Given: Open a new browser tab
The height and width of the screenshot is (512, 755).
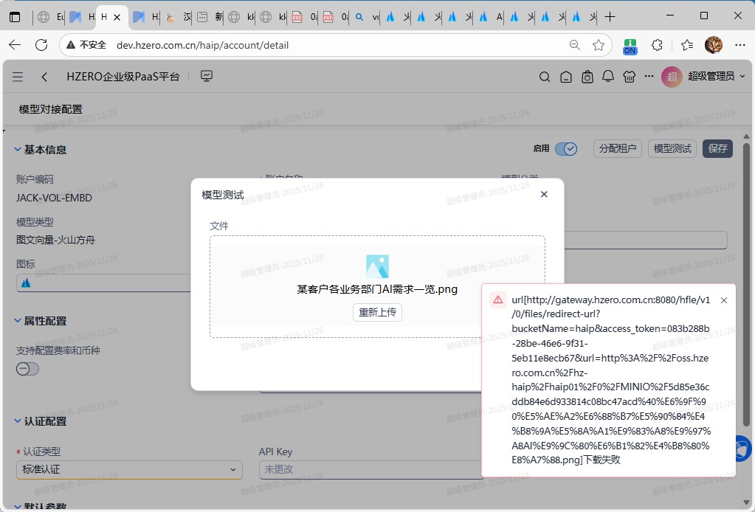Looking at the screenshot, I should [x=610, y=16].
